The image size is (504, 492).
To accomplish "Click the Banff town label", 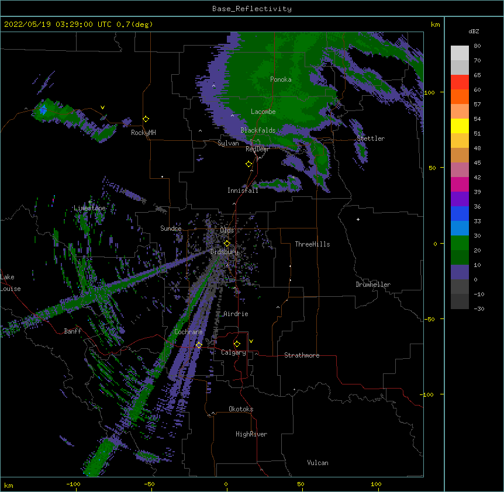I will 73,331.
